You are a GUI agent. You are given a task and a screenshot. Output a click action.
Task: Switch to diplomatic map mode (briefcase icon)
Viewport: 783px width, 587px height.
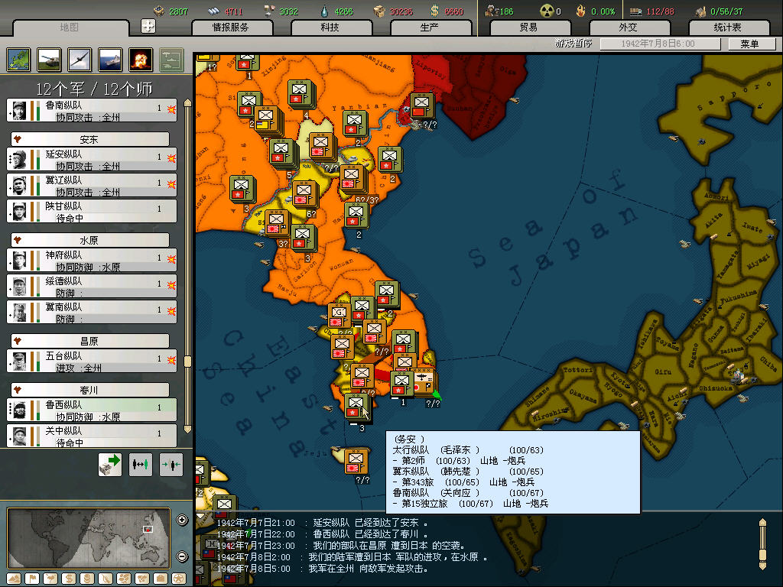click(161, 579)
